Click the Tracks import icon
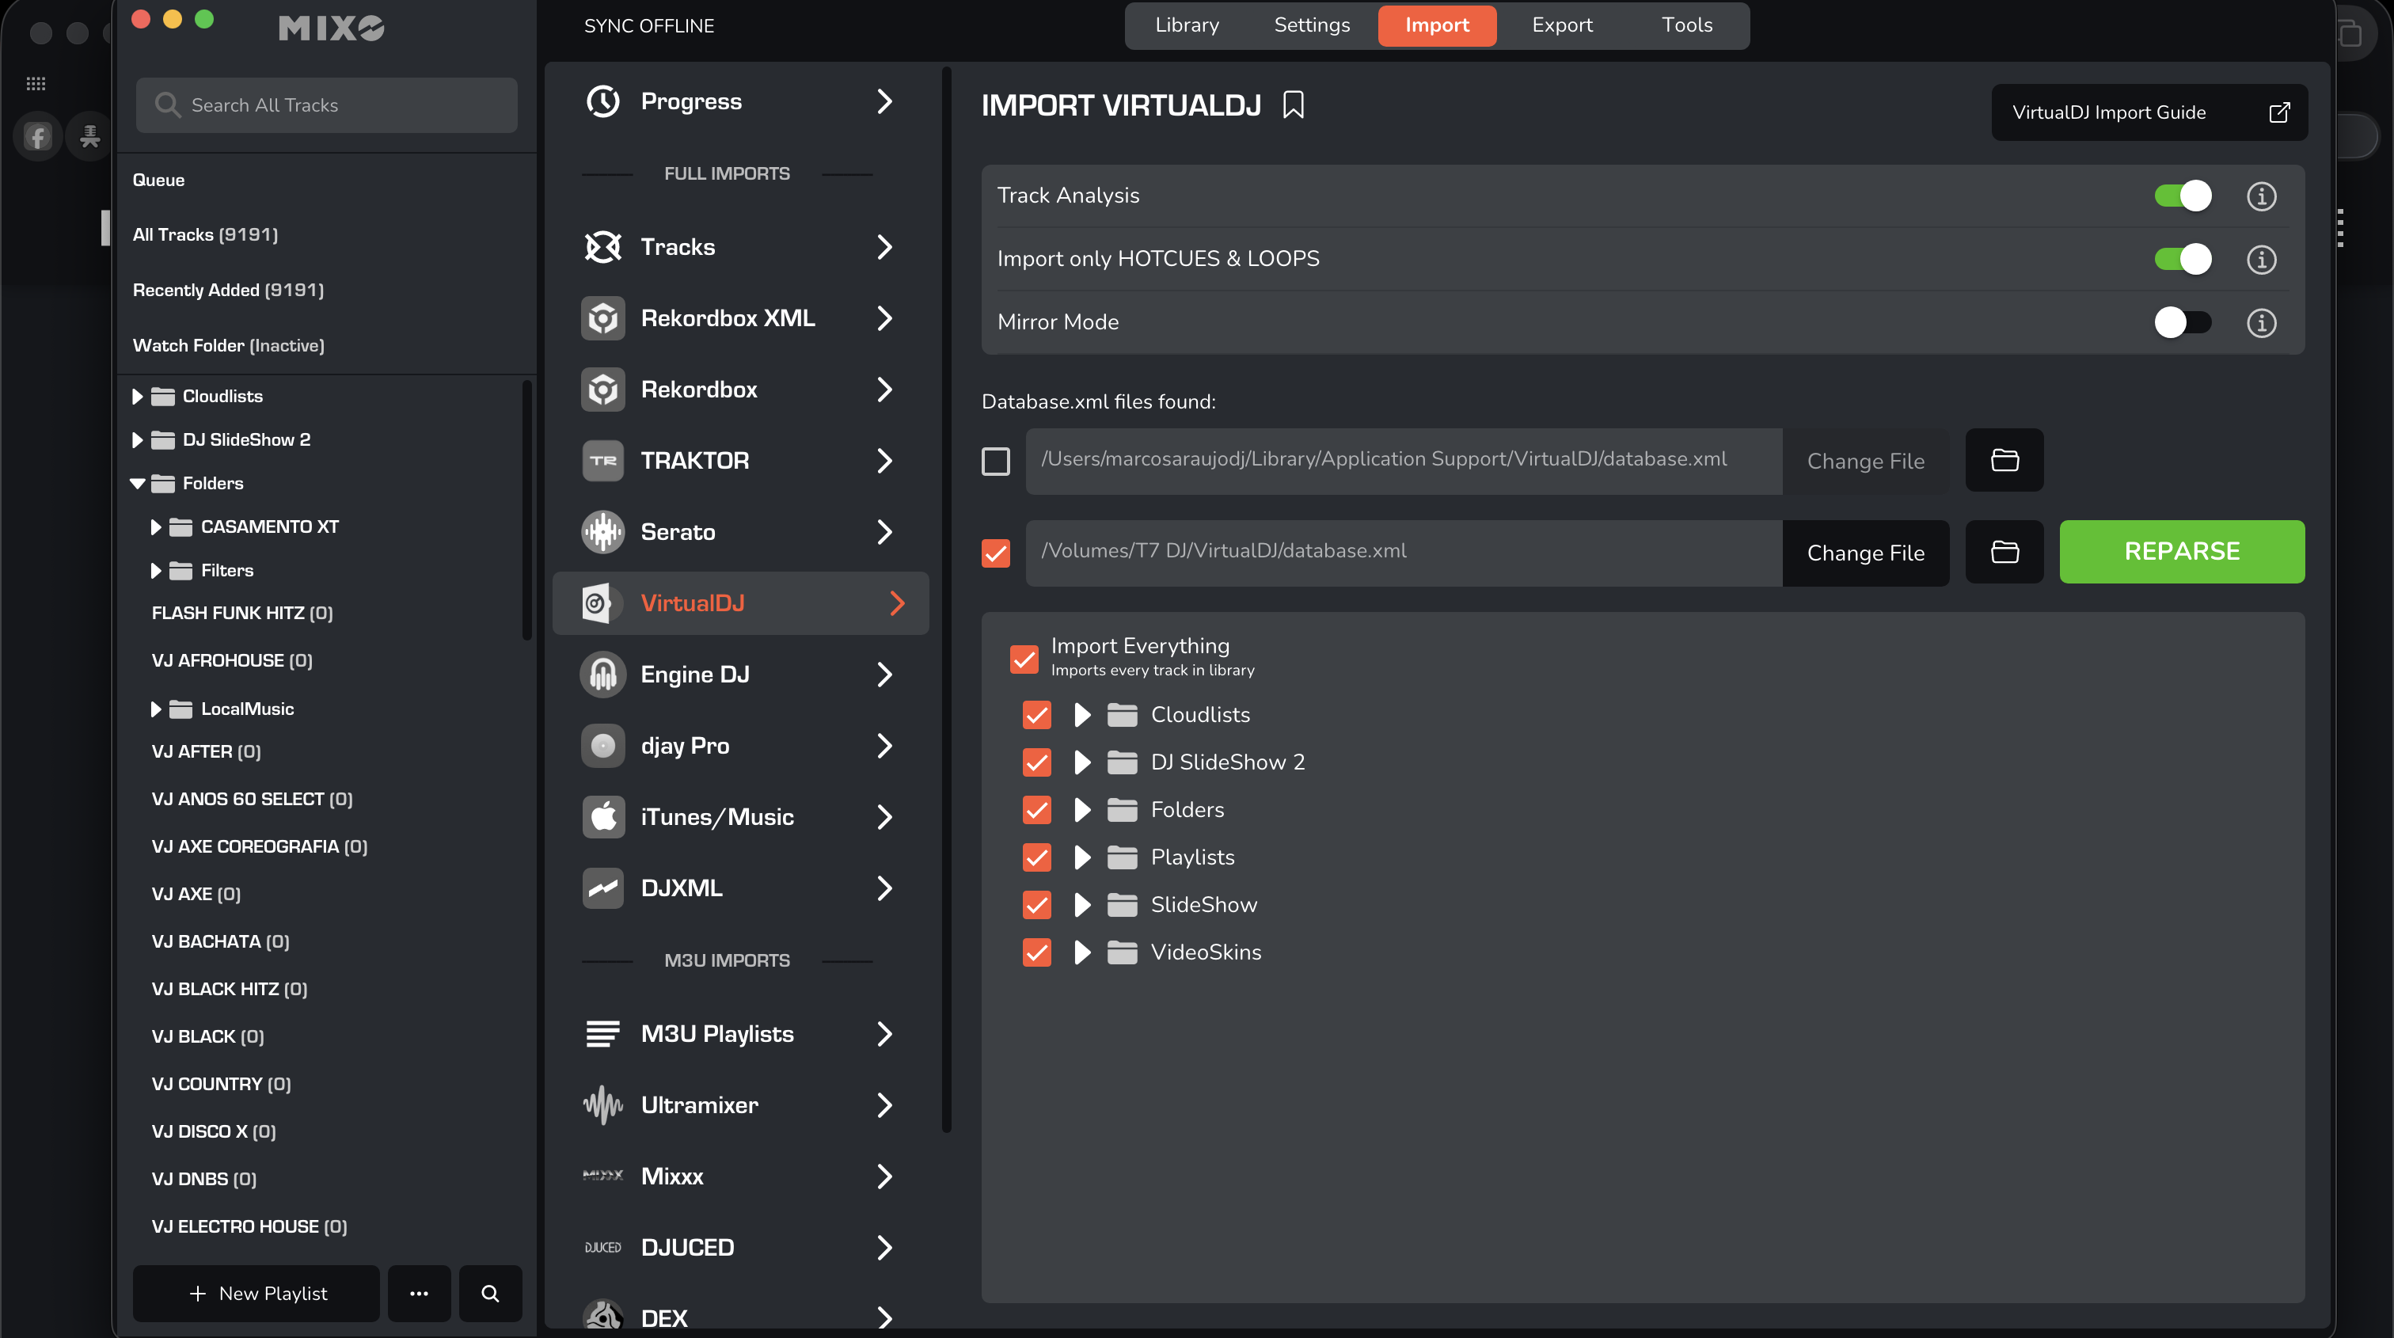The image size is (2394, 1338). point(603,247)
